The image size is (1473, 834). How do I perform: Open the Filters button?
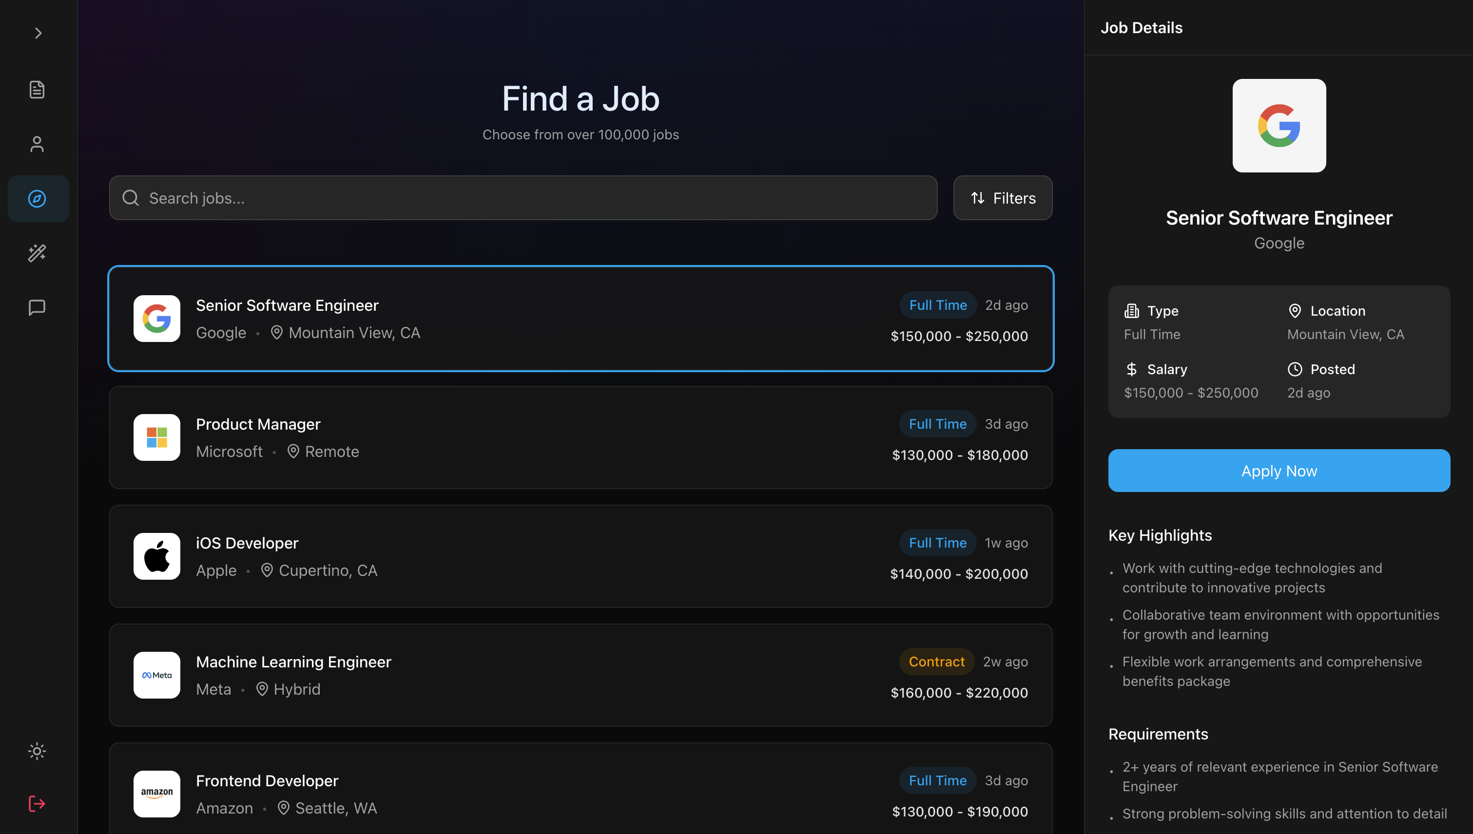pos(1003,198)
